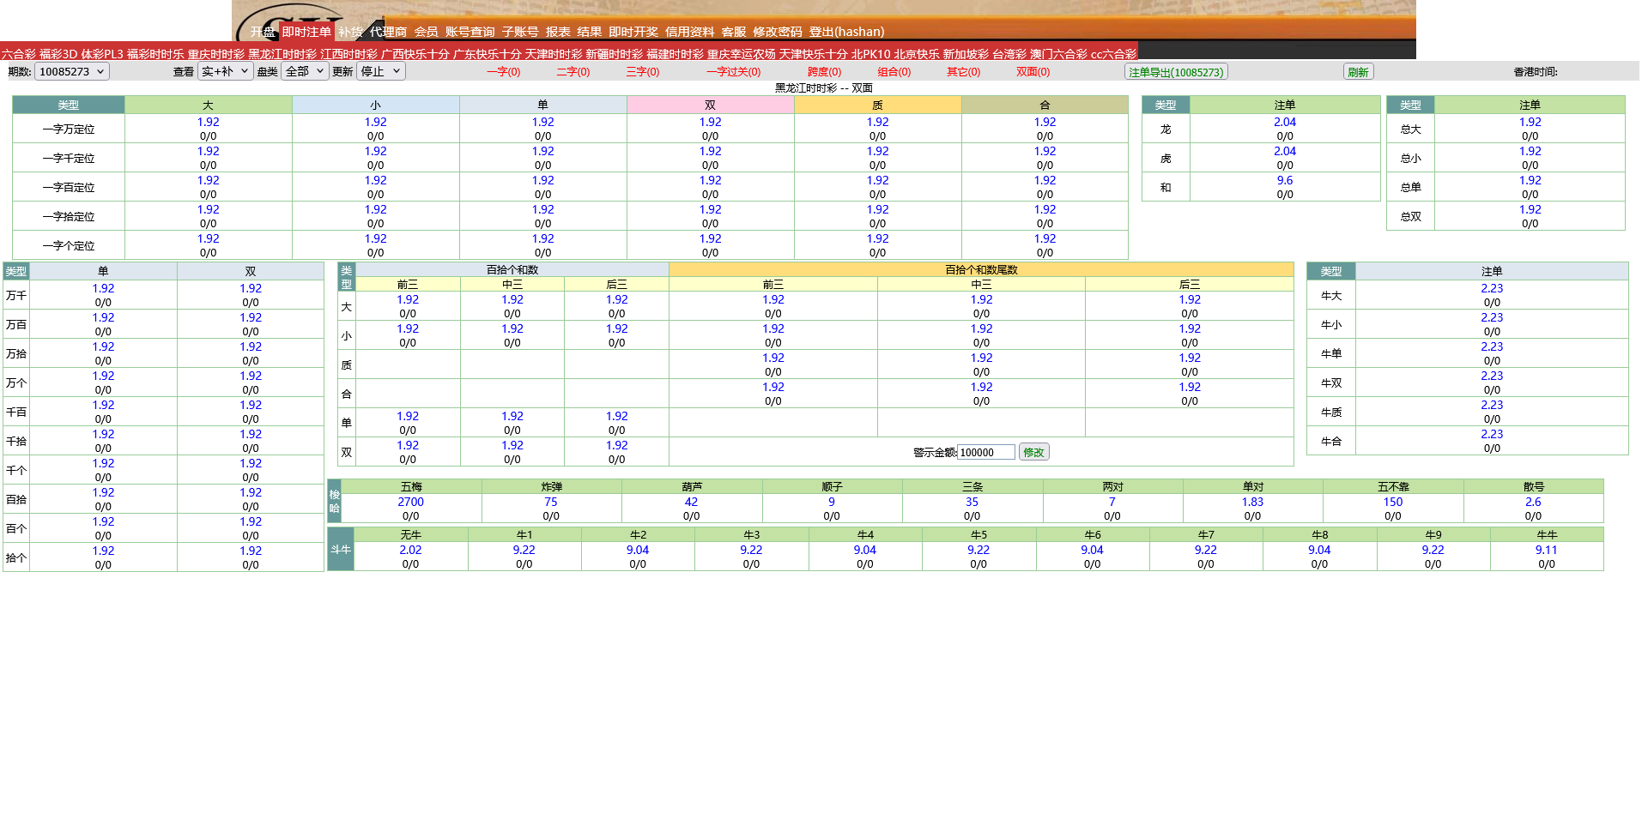The height and width of the screenshot is (819, 1648).
Task: Switch to the 新疆时时彩 lottery tab
Action: pyautogui.click(x=615, y=54)
